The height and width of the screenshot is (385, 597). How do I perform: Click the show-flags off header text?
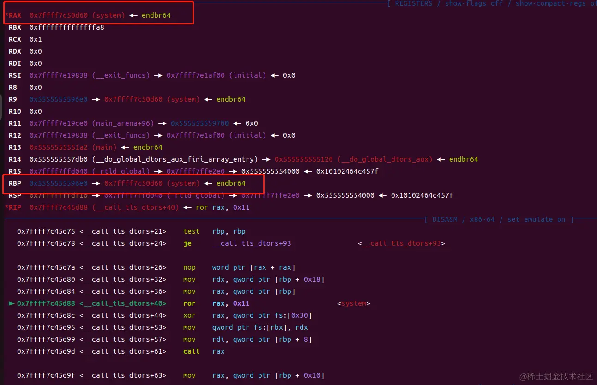(x=474, y=3)
